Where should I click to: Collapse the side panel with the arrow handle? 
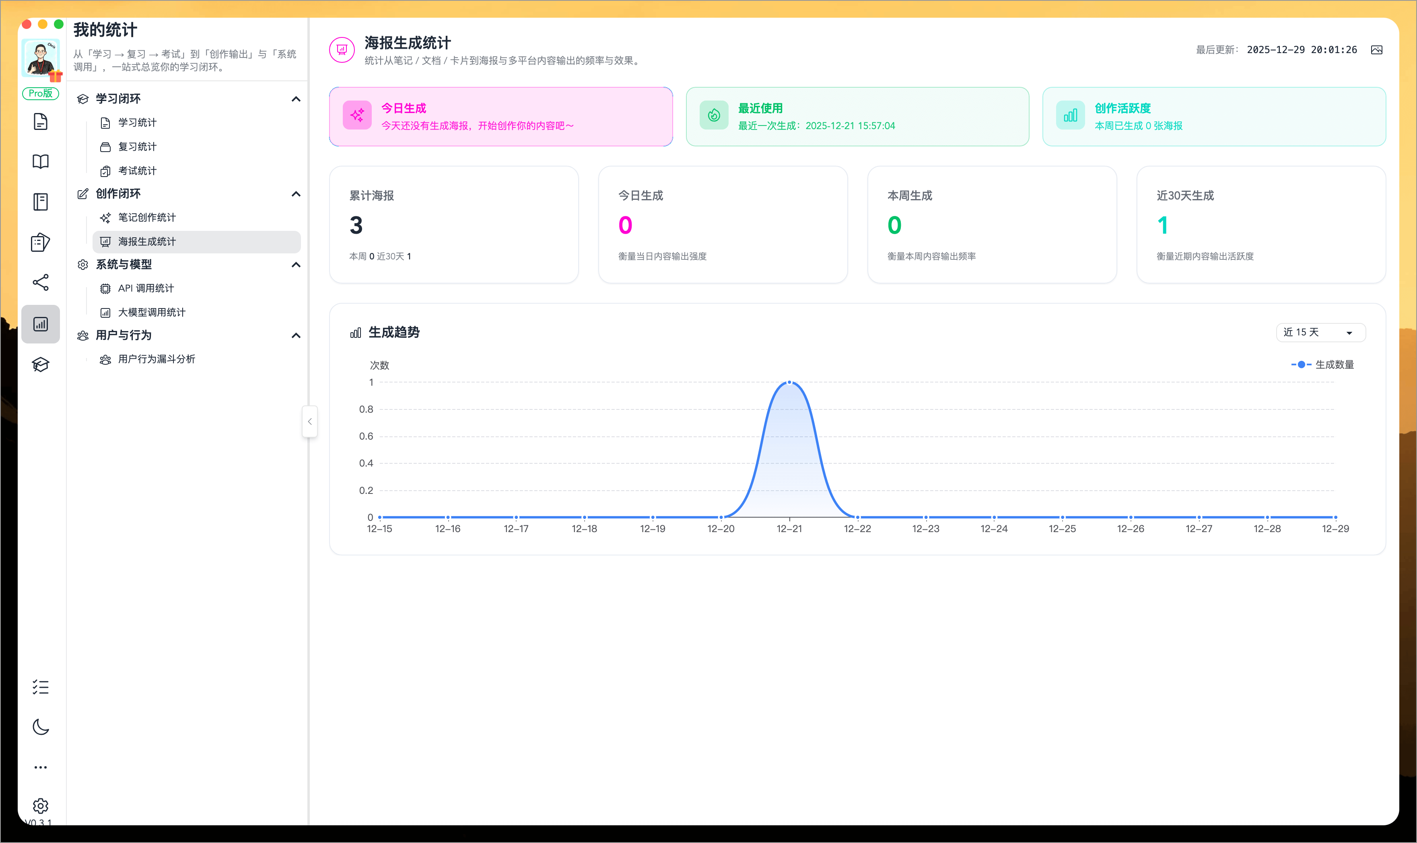tap(310, 421)
